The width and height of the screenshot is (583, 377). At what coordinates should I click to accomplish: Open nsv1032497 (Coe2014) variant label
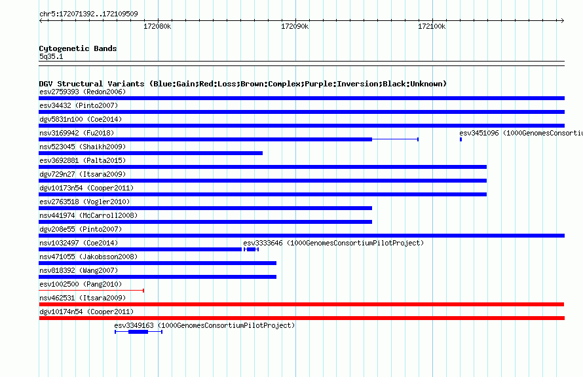(x=79, y=243)
